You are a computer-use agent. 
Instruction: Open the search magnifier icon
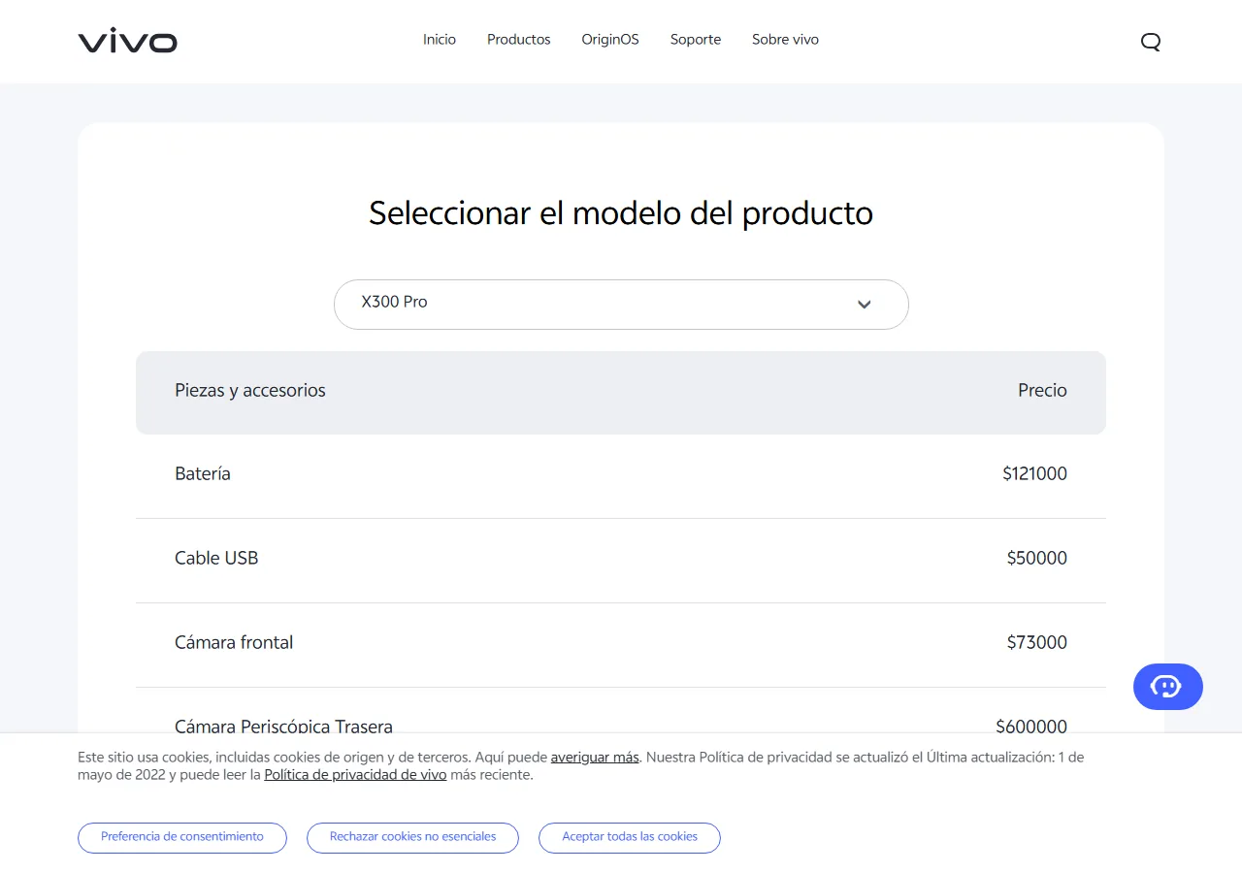1151,42
